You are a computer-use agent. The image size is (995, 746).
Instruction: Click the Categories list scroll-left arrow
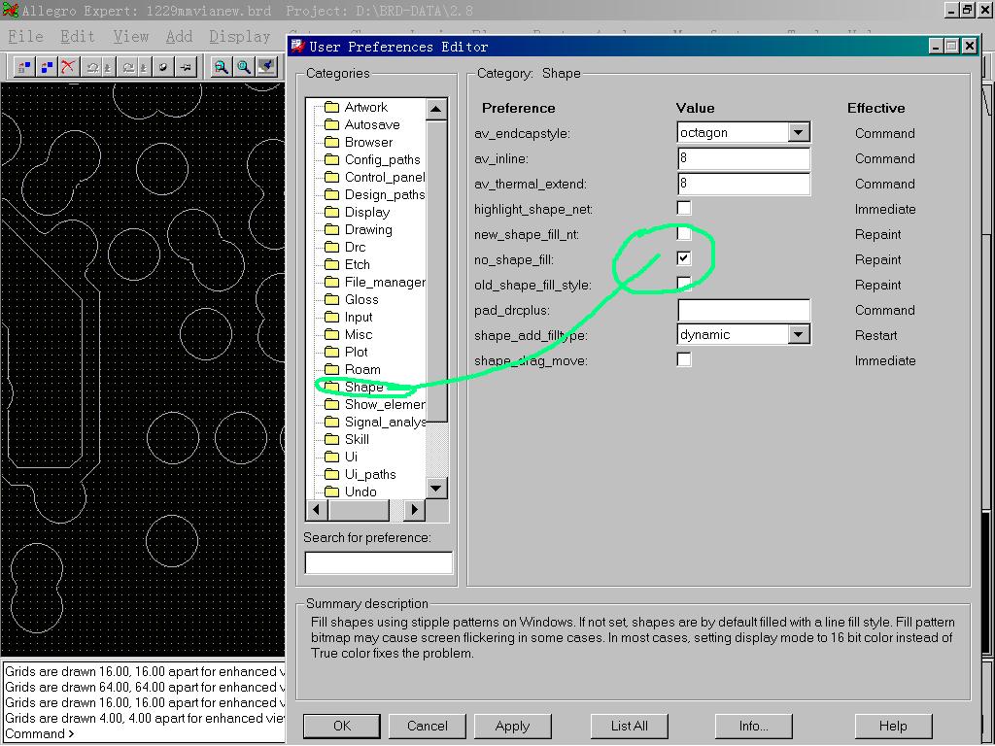(317, 509)
